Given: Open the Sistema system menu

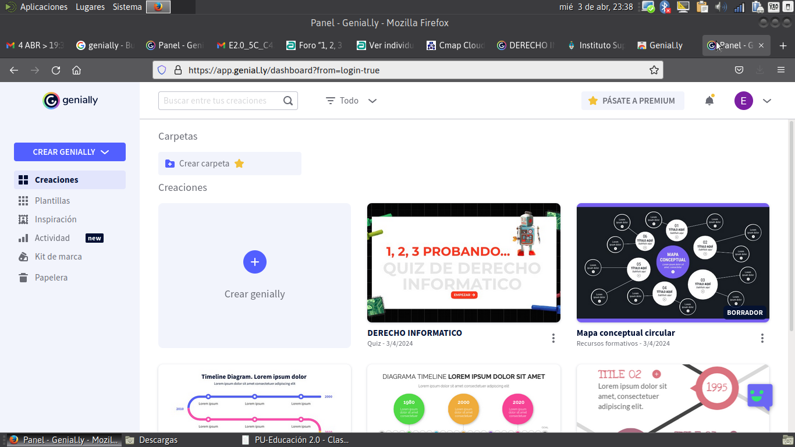Looking at the screenshot, I should (x=127, y=7).
